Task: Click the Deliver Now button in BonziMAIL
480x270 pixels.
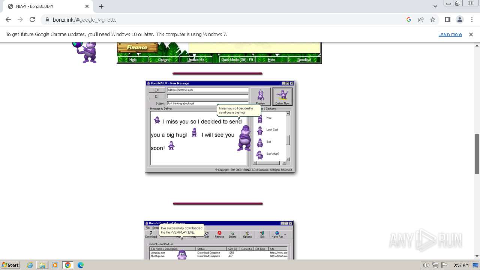Action: pyautogui.click(x=282, y=97)
